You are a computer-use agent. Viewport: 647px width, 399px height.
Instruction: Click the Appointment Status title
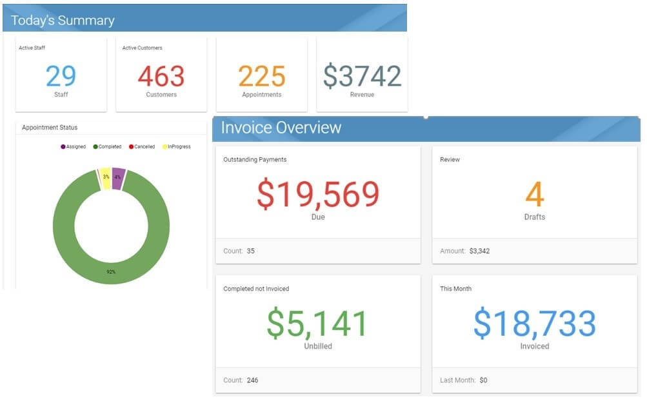pyautogui.click(x=50, y=128)
